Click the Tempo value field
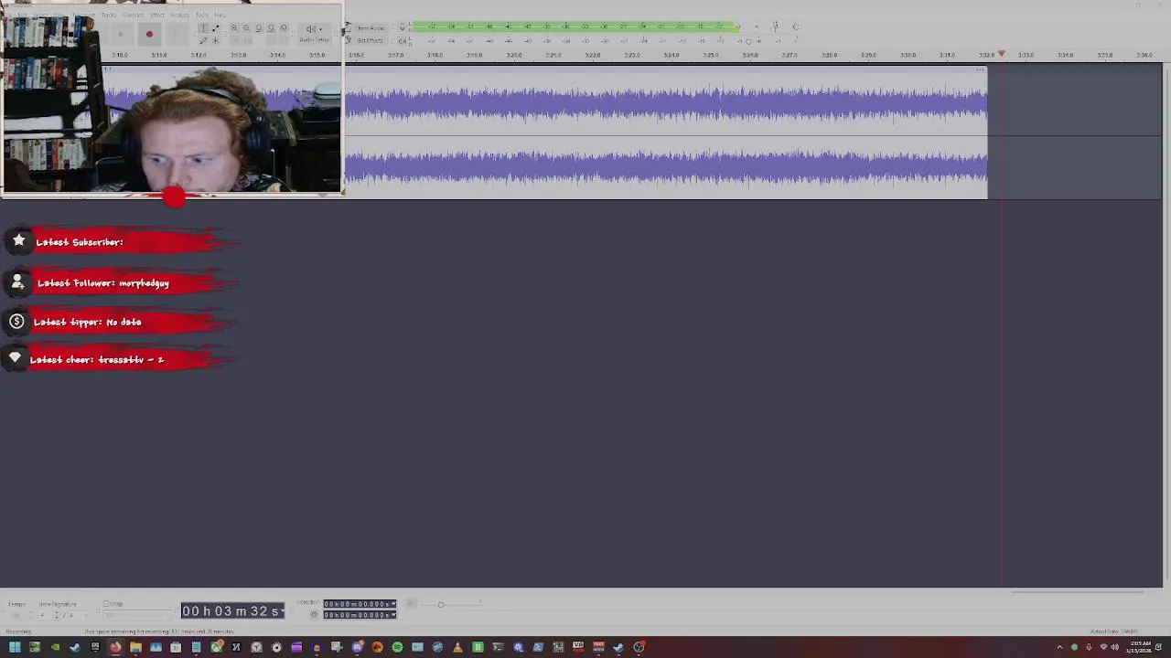The height and width of the screenshot is (658, 1171). [x=17, y=615]
